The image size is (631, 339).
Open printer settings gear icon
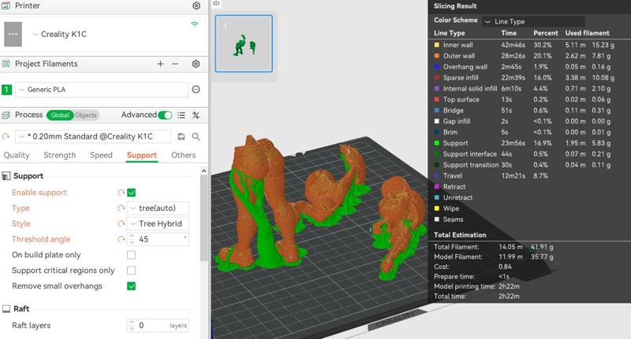pyautogui.click(x=196, y=6)
